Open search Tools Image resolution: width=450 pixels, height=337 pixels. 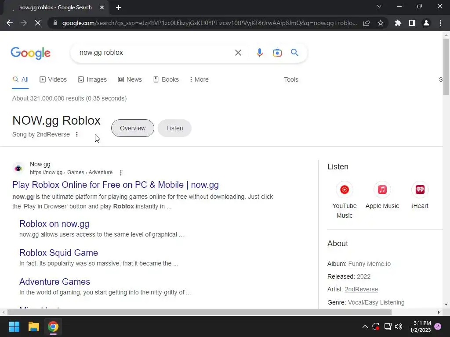point(291,80)
